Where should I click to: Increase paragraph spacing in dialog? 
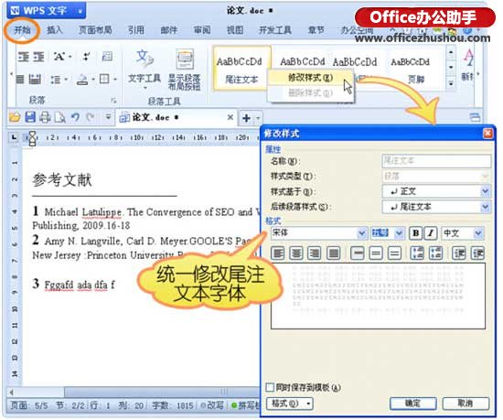417,253
